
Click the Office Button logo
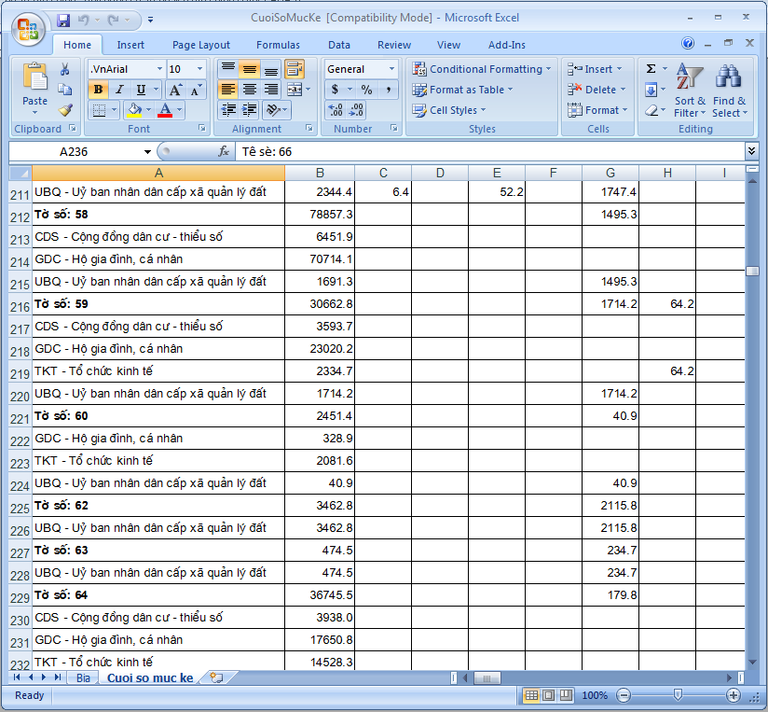coord(28,26)
